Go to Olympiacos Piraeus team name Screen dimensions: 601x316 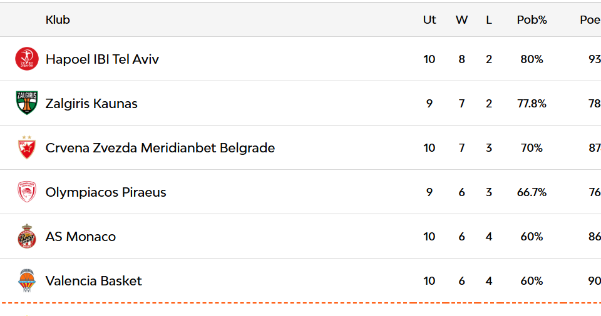click(106, 192)
